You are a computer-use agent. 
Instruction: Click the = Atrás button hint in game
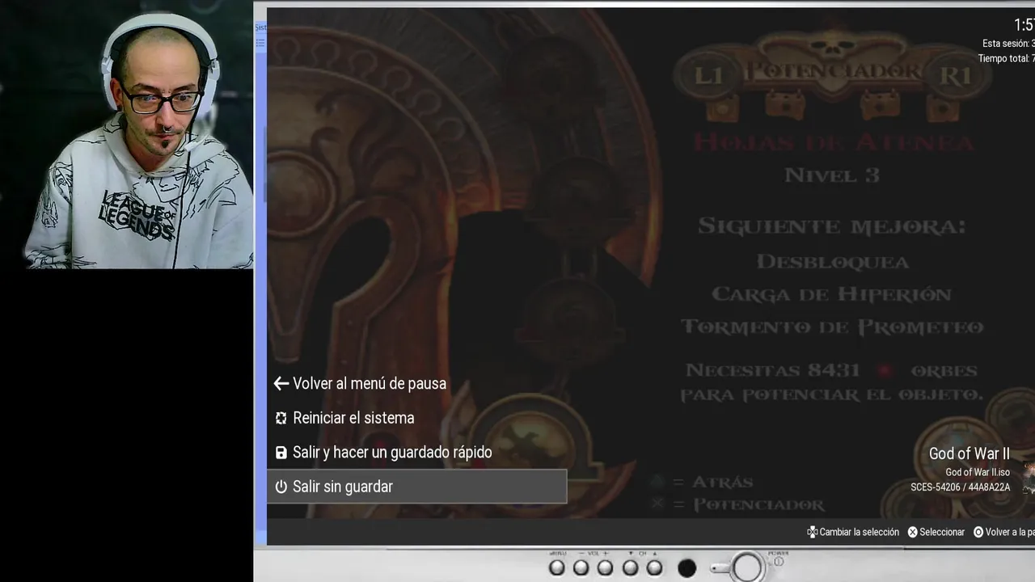[702, 482]
